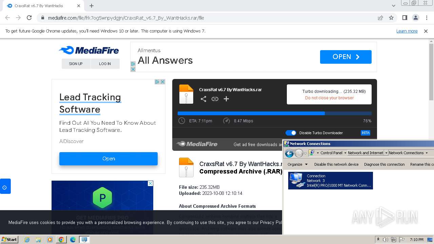Expand Control Panel breadcrumb dropdown arrow
This screenshot has height=244, width=434.
point(345,153)
